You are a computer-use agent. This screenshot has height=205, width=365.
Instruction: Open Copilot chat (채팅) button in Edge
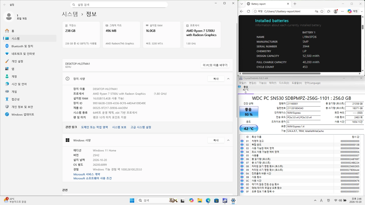[353, 11]
